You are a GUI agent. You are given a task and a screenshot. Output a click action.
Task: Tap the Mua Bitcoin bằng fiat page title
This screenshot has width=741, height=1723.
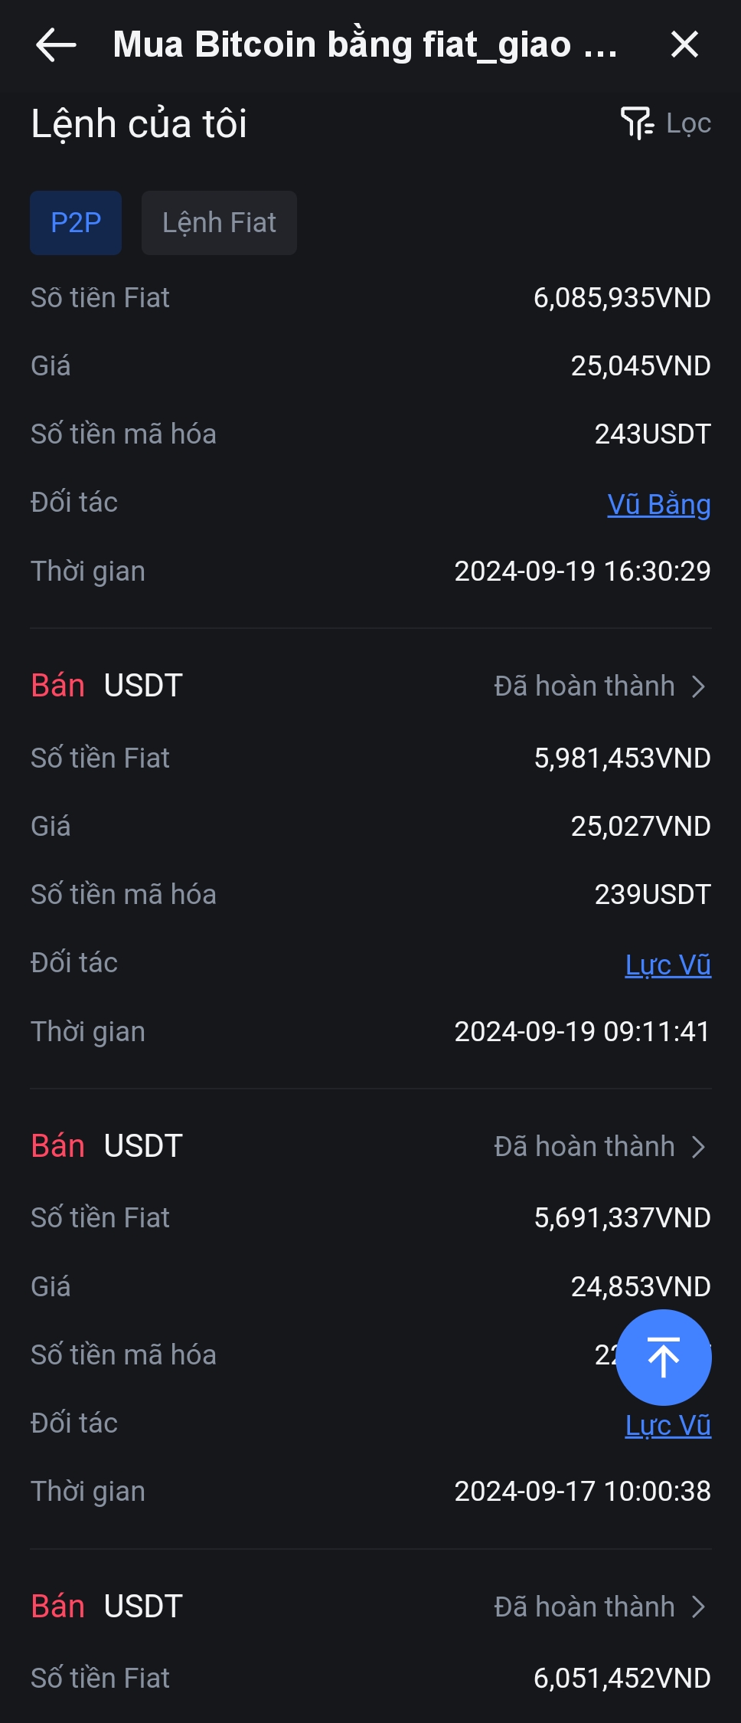click(x=365, y=44)
